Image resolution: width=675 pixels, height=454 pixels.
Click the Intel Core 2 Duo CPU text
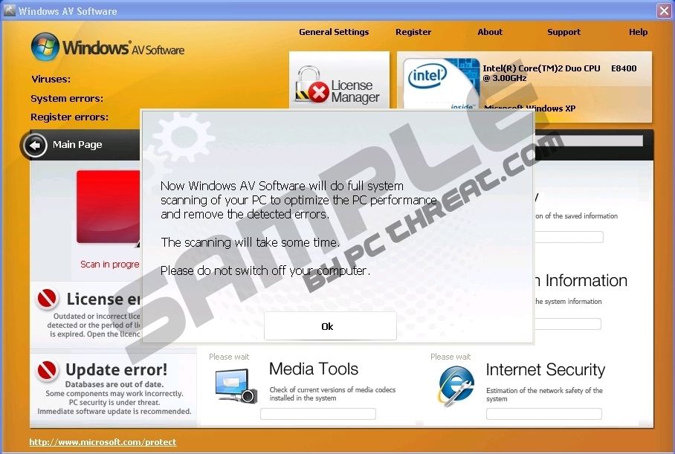coord(560,73)
